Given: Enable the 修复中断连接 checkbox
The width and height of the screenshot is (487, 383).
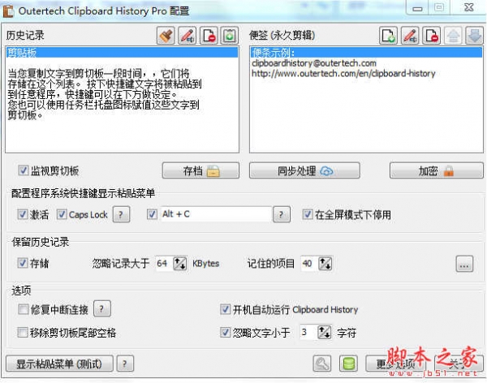Looking at the screenshot, I should coord(24,309).
